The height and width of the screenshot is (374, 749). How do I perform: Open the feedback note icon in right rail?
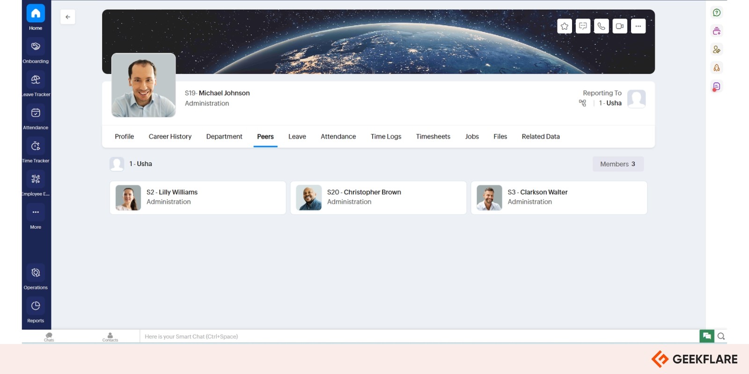click(717, 86)
